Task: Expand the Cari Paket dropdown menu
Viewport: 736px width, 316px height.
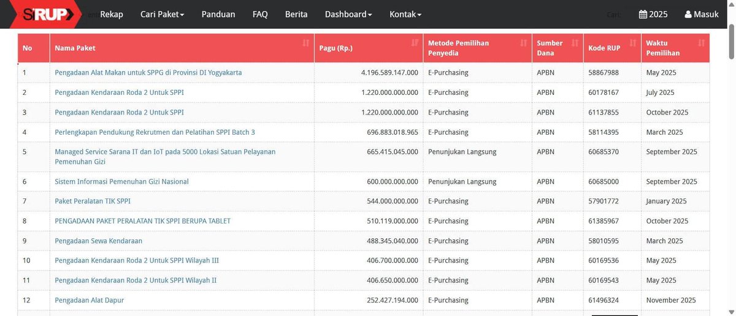Action: point(162,14)
